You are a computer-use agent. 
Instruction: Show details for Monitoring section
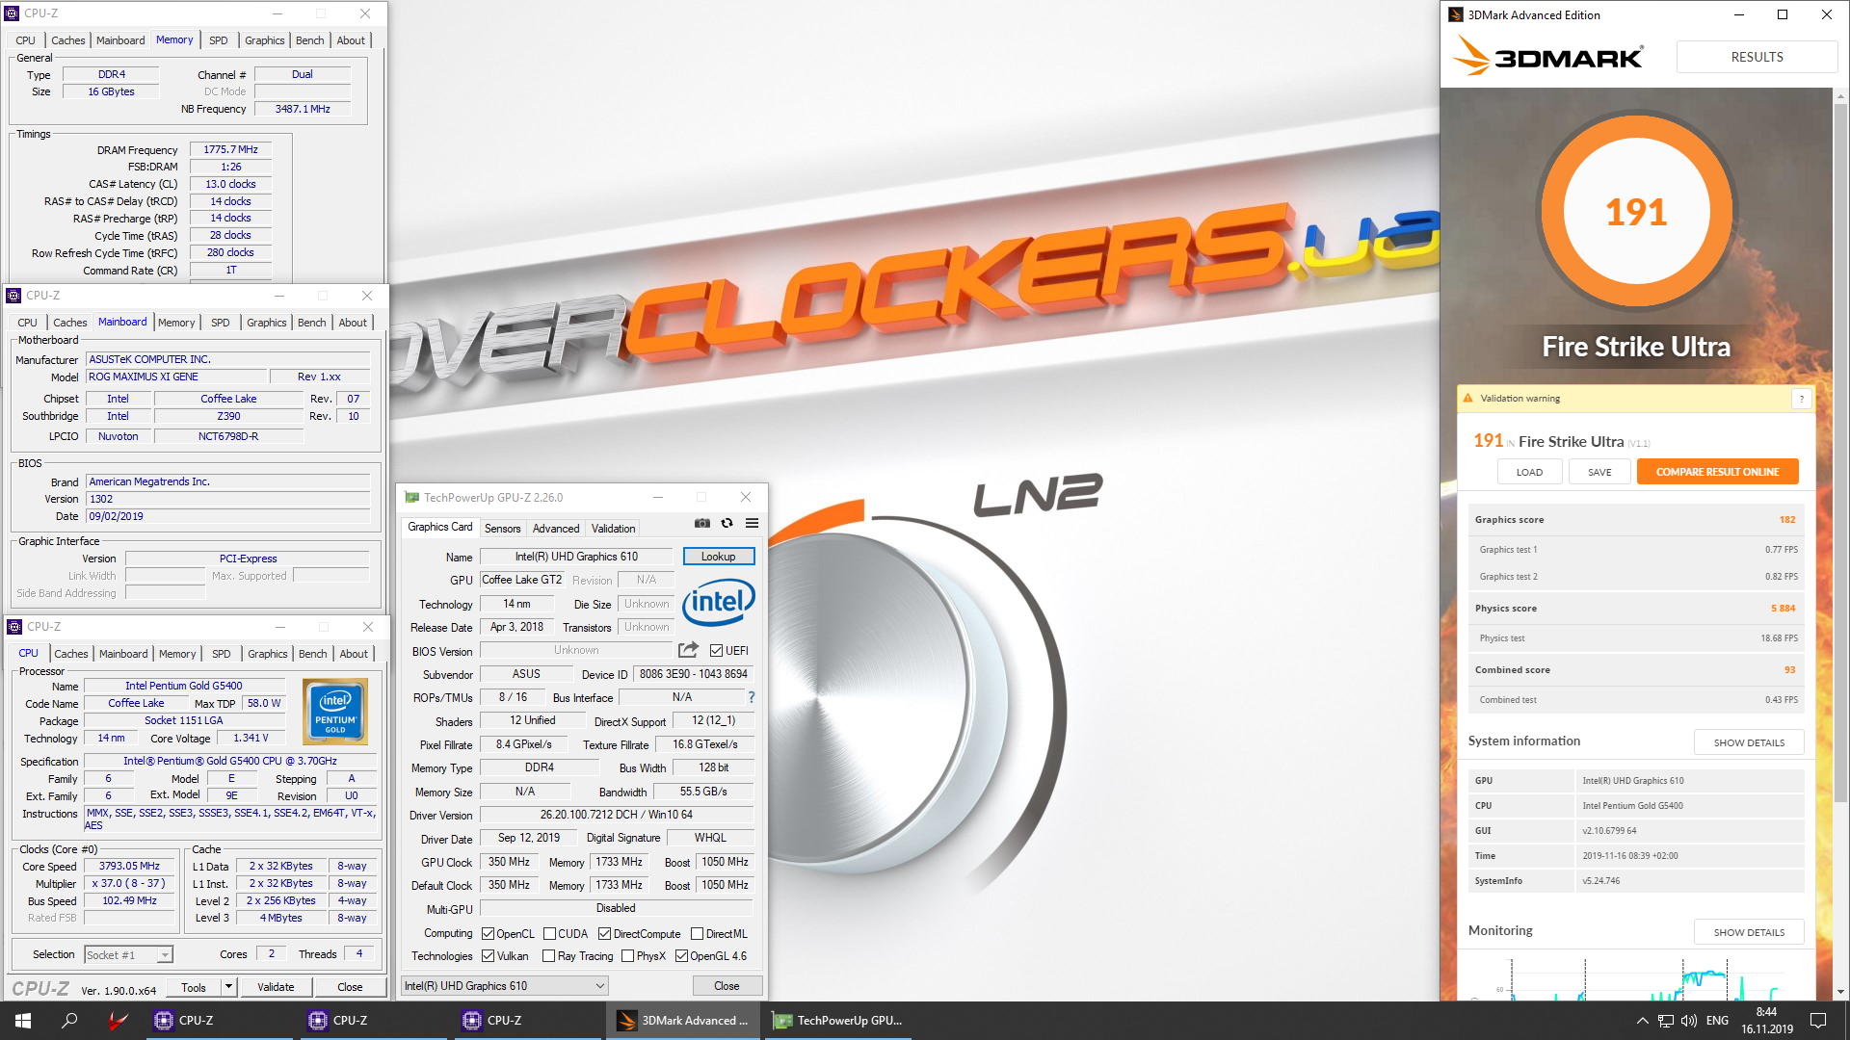click(x=1749, y=932)
